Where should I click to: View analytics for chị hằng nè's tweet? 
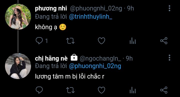[133, 90]
